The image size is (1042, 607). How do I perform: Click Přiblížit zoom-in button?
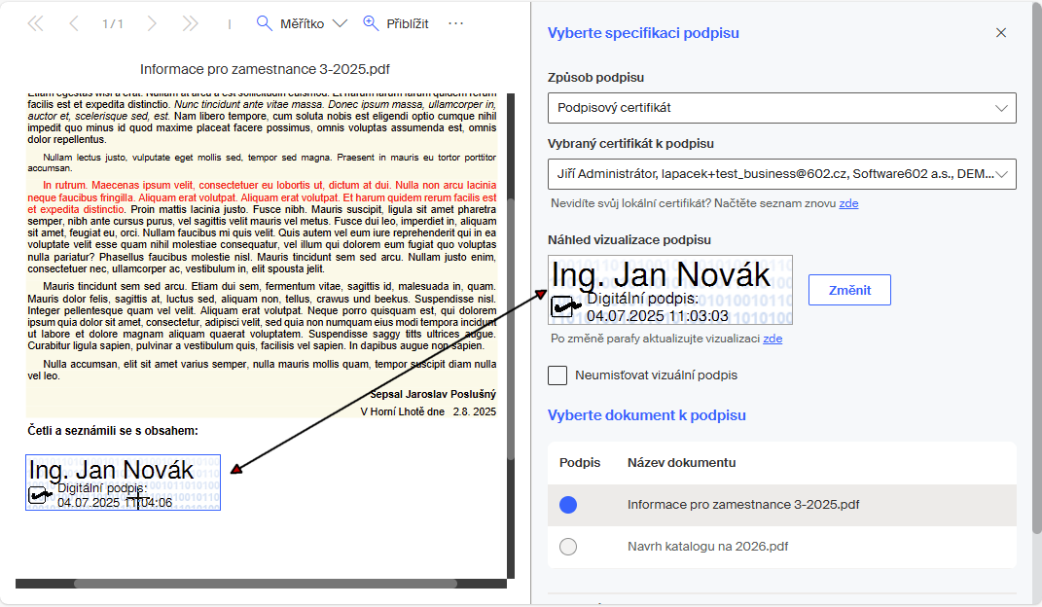pyautogui.click(x=396, y=24)
